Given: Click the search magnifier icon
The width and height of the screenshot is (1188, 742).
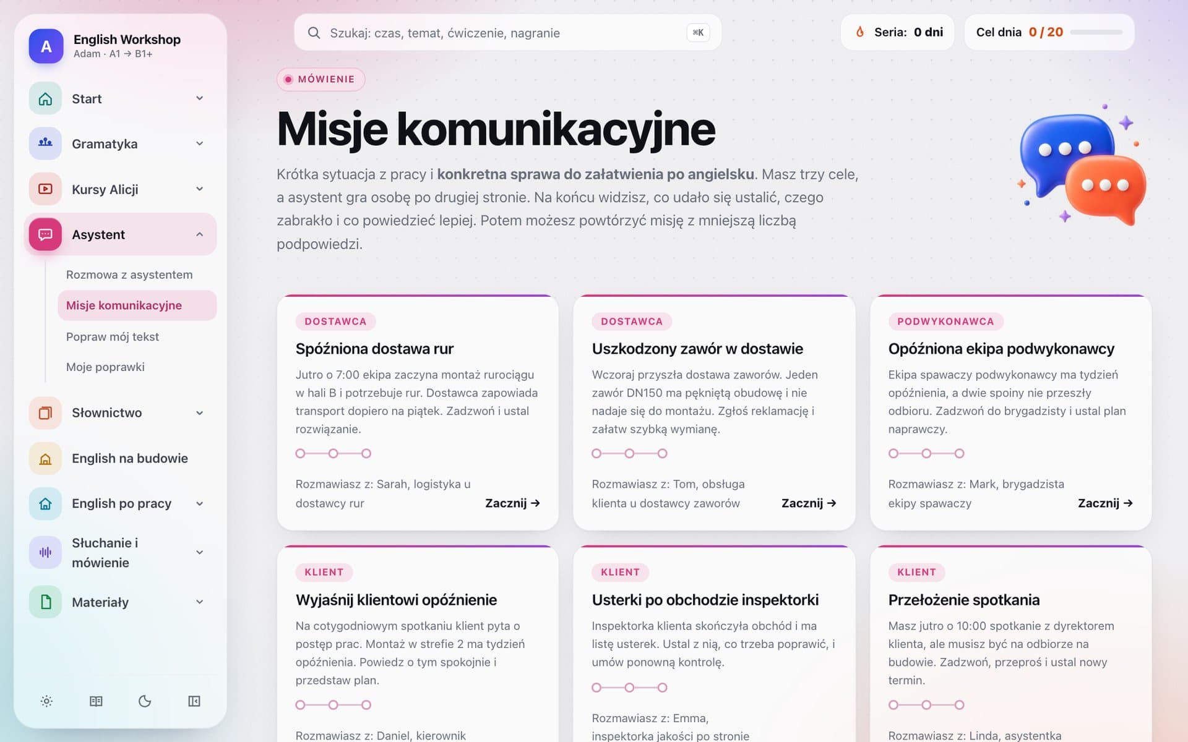Looking at the screenshot, I should coord(314,33).
